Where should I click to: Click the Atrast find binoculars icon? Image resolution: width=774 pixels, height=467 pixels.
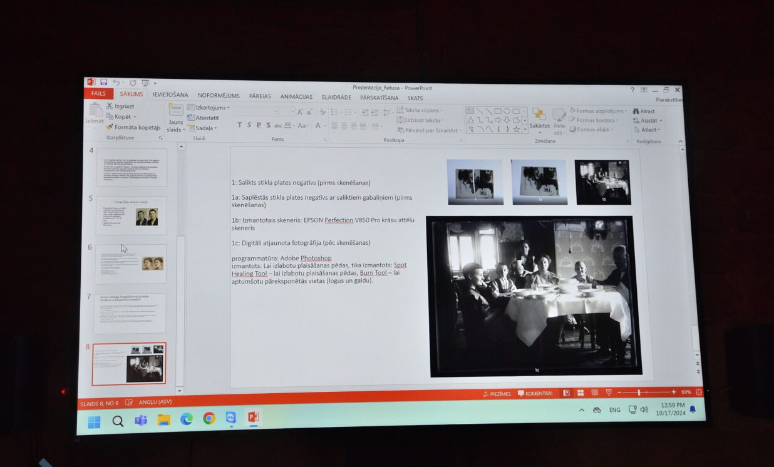pyautogui.click(x=636, y=111)
